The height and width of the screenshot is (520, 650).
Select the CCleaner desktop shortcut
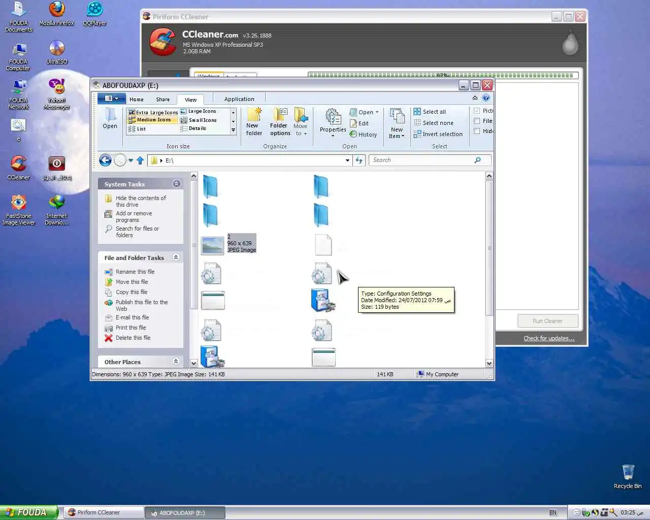[x=19, y=168]
